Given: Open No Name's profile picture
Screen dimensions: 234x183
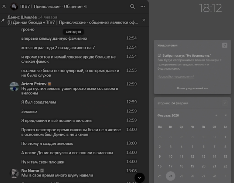Looking at the screenshot, I should pyautogui.click(x=14, y=173).
